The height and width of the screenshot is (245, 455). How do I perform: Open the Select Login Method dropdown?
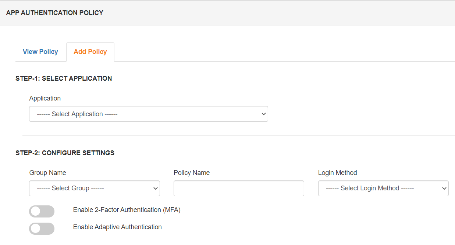coord(383,188)
